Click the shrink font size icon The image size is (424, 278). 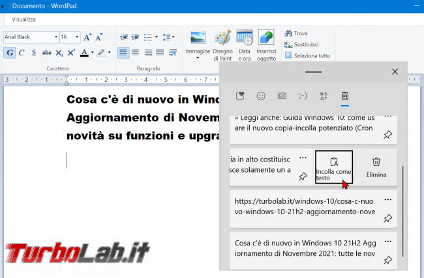point(99,37)
